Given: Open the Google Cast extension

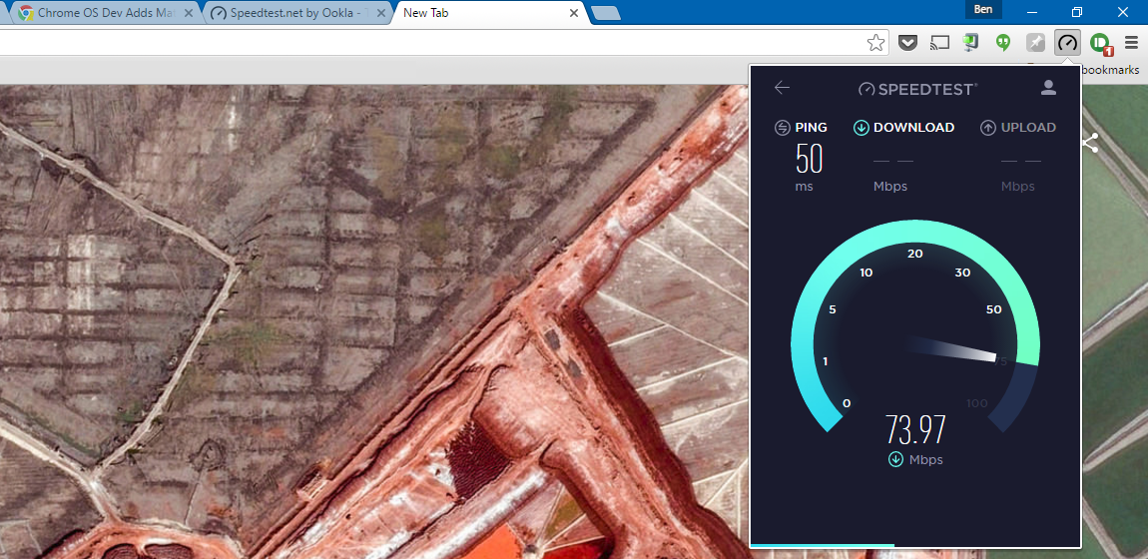Looking at the screenshot, I should click(x=939, y=43).
